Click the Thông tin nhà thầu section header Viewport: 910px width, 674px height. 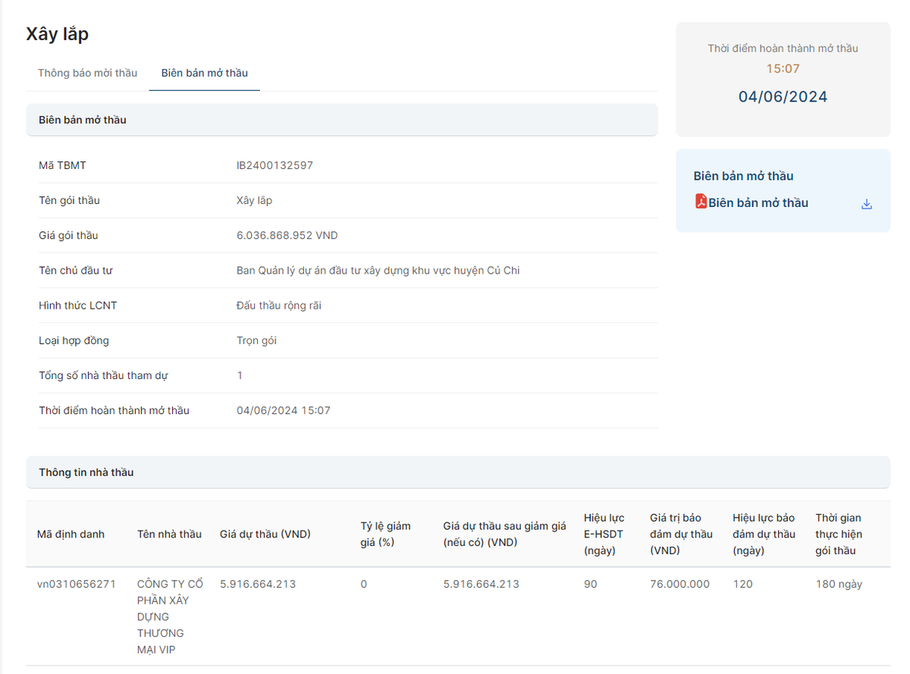click(86, 472)
